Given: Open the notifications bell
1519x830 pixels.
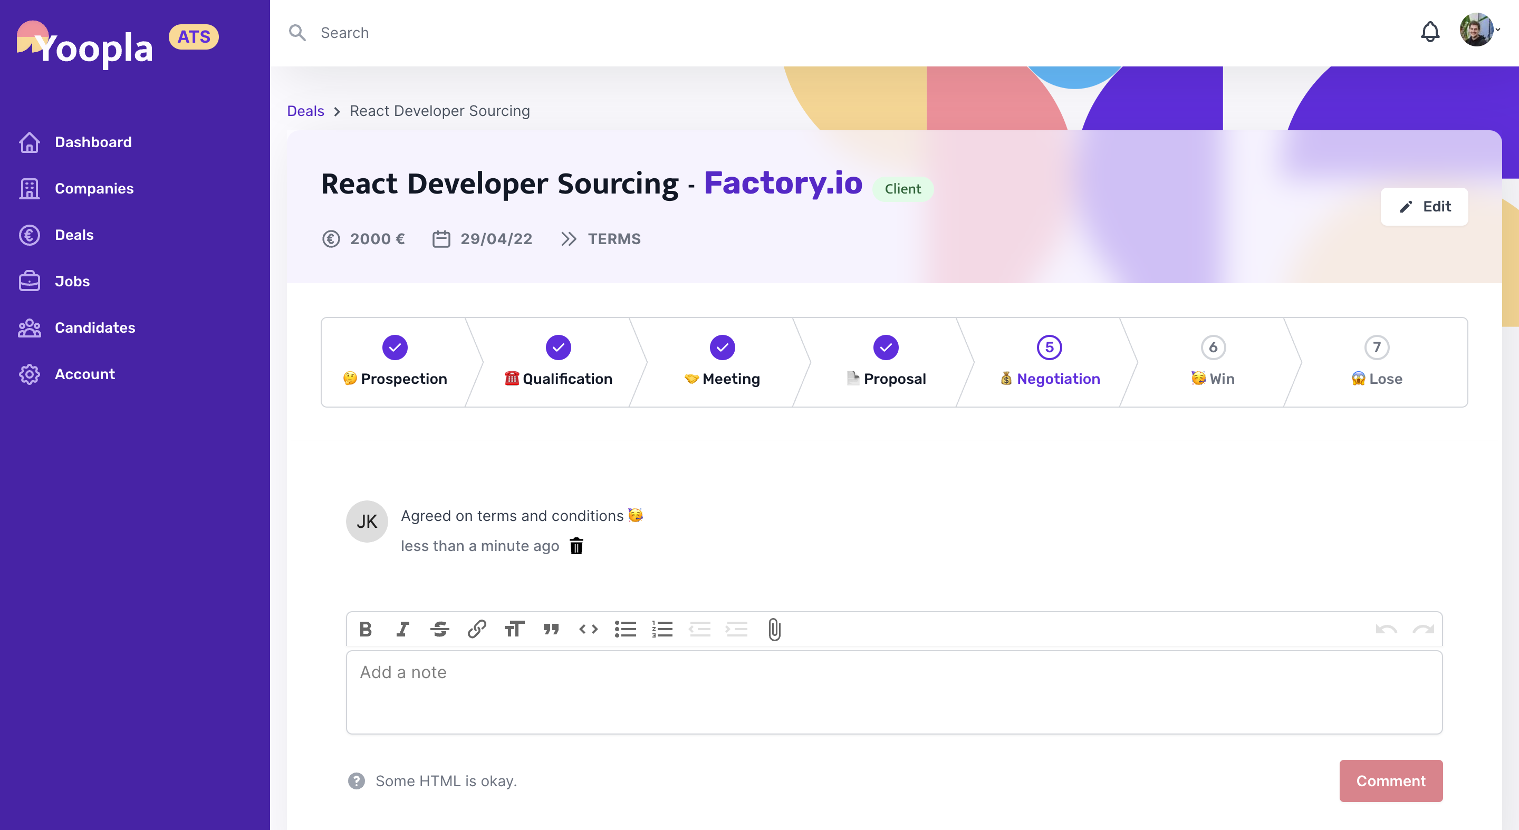Looking at the screenshot, I should click(x=1430, y=32).
